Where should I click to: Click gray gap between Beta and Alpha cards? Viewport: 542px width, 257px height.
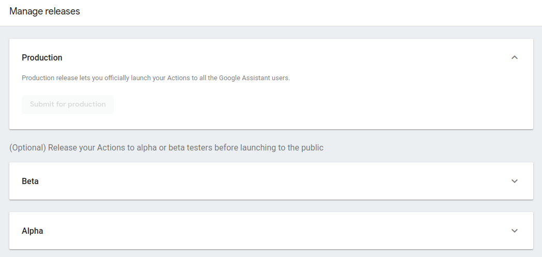pyautogui.click(x=271, y=206)
